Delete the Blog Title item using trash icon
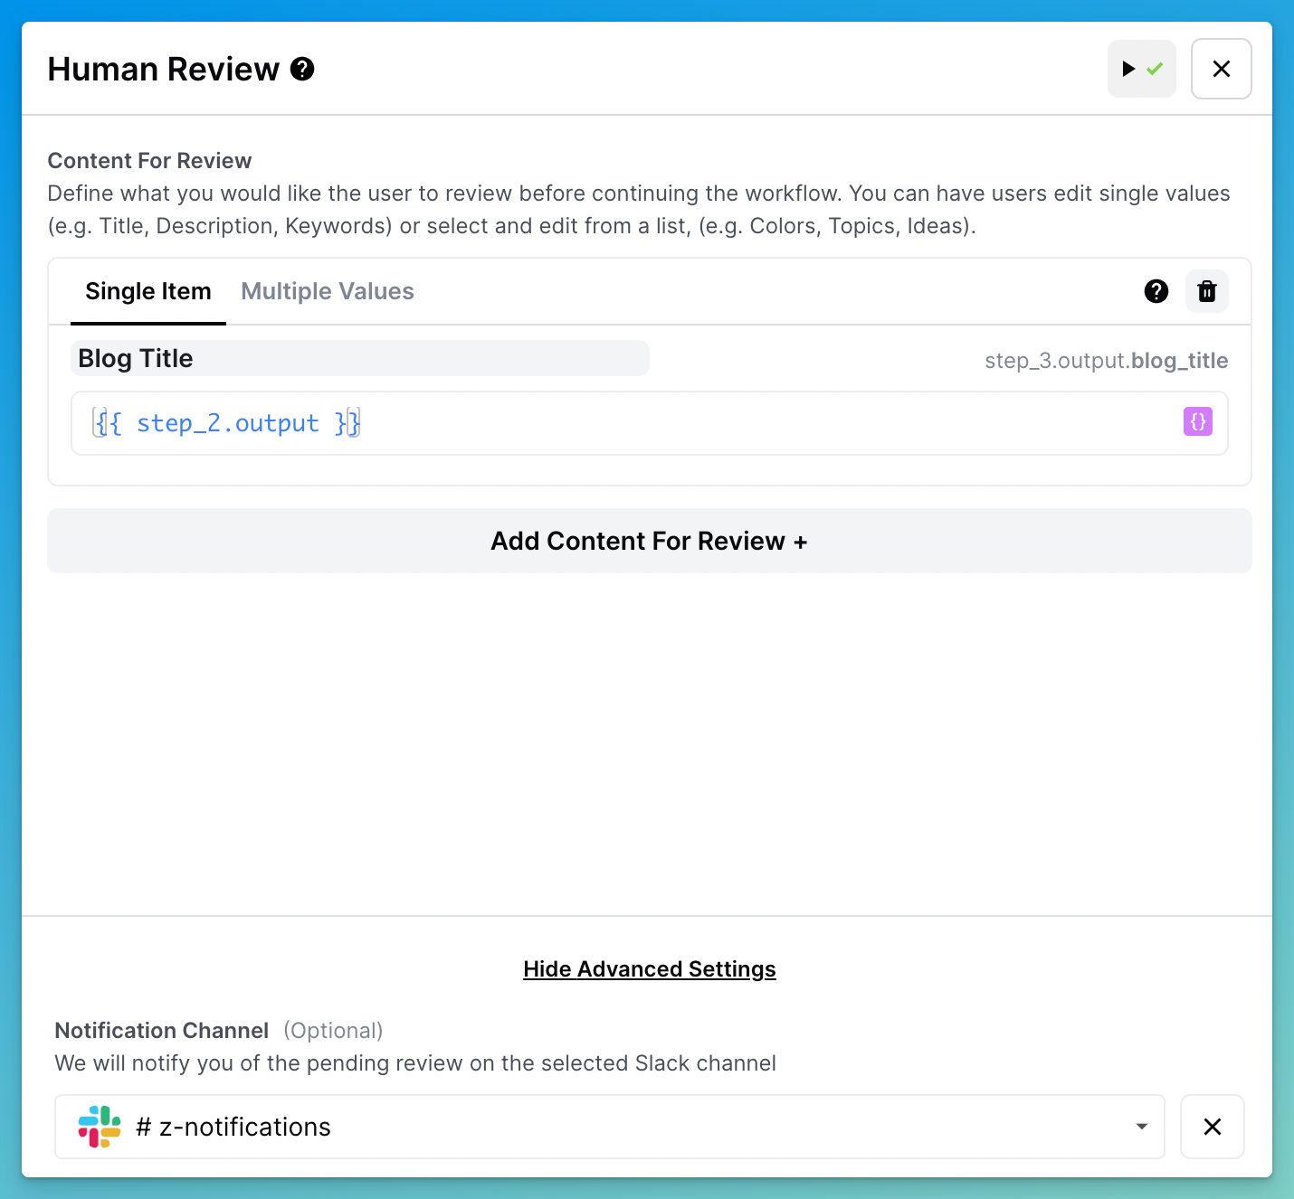Screen dimensions: 1294x1199 tap(1206, 291)
